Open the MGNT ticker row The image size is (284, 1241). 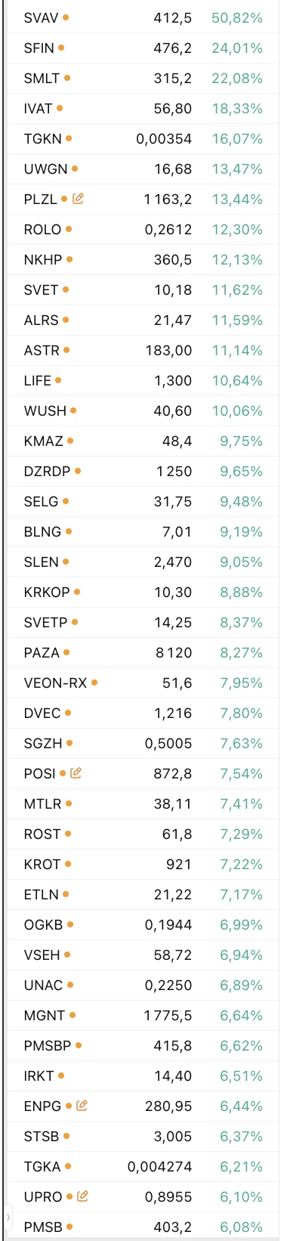(144, 1015)
